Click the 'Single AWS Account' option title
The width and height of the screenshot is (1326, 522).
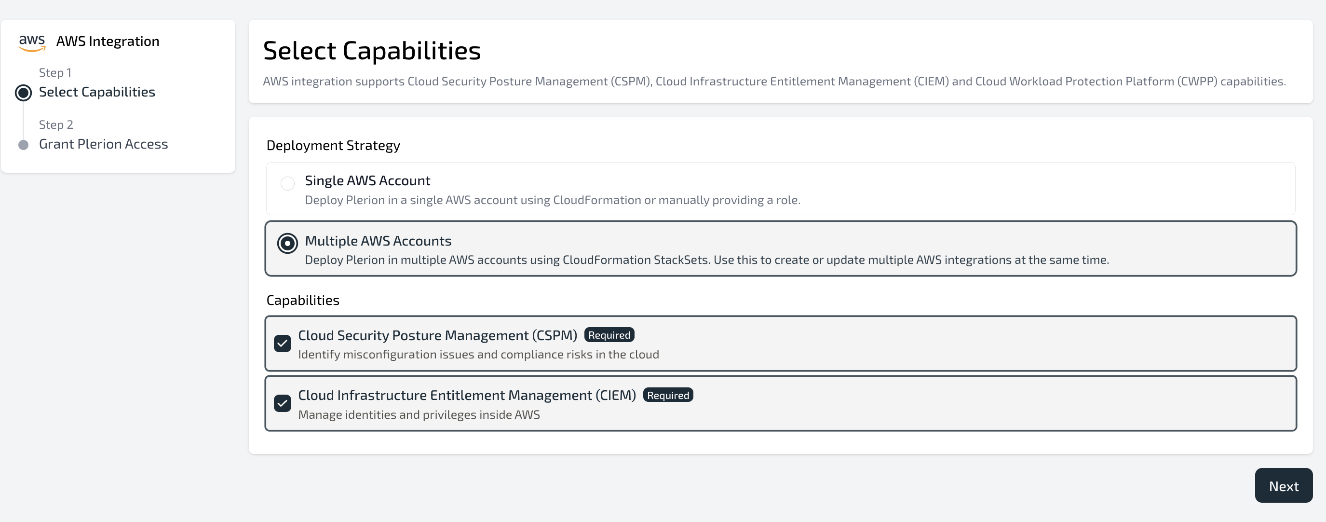click(367, 181)
